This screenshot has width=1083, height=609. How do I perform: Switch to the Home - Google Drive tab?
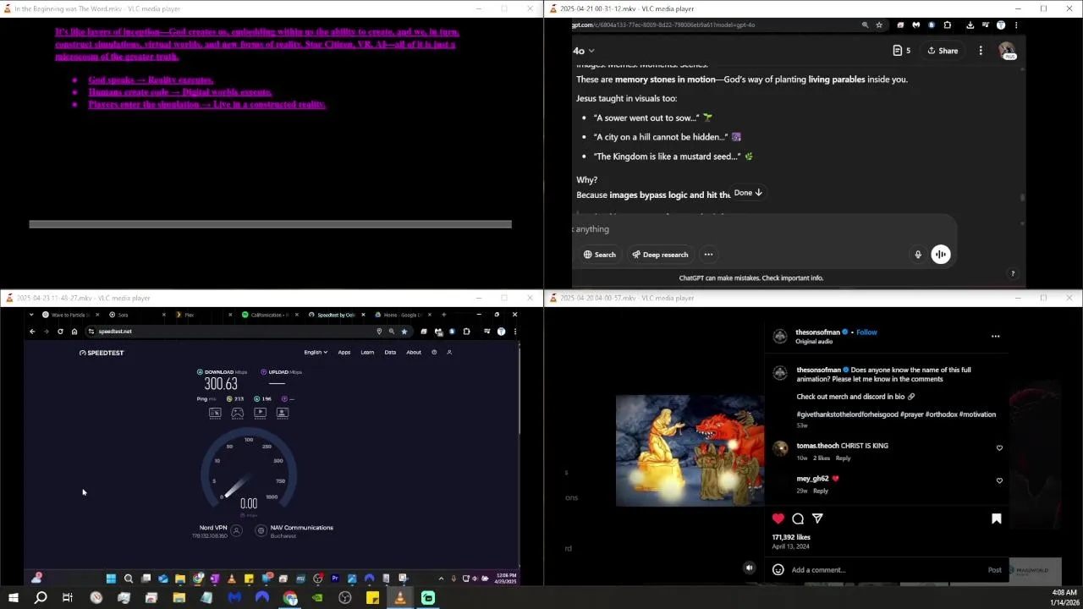coord(402,315)
